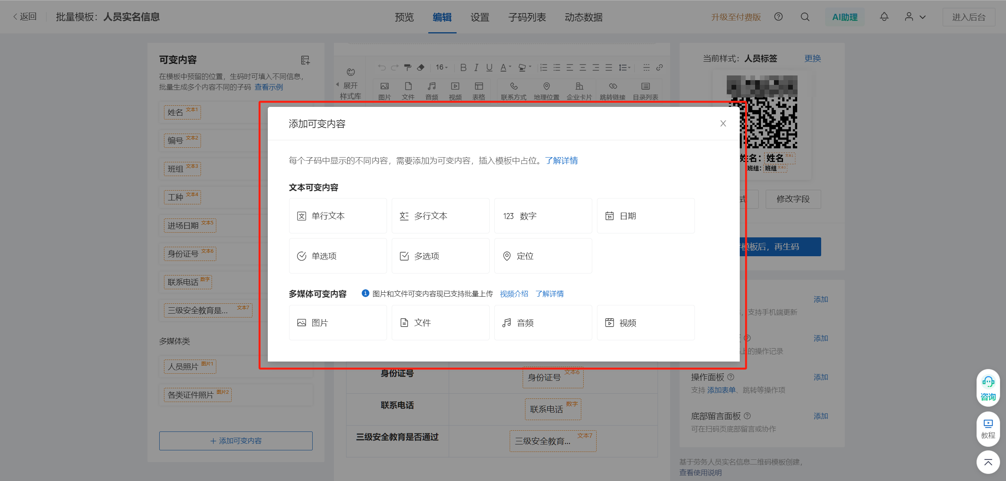The image size is (1006, 481).
Task: Insert 企业卡片 block
Action: coord(579,91)
